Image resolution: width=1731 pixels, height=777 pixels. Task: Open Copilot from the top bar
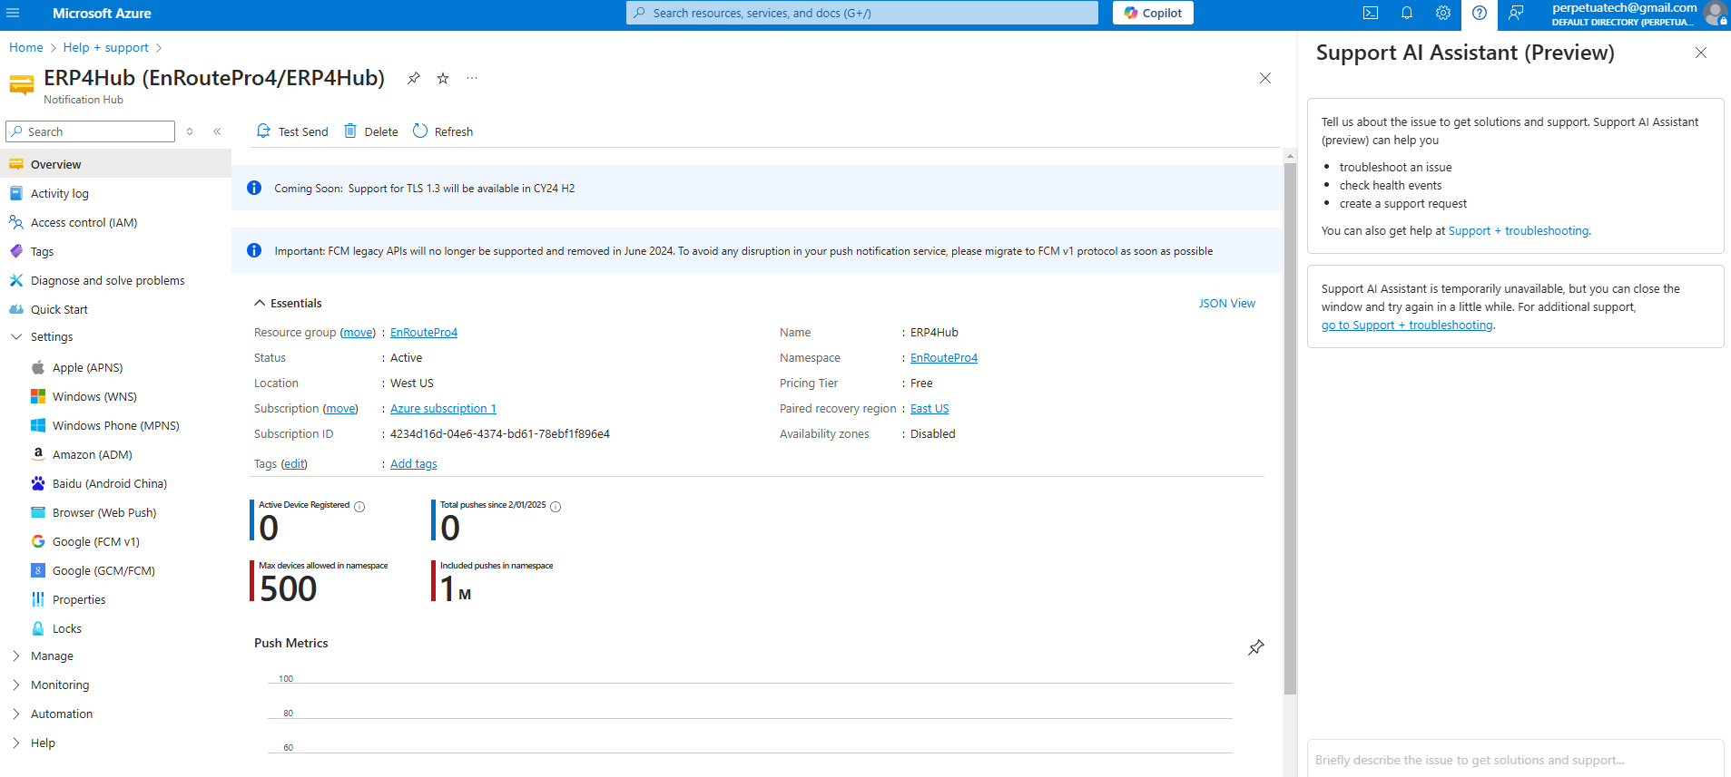[x=1153, y=13]
